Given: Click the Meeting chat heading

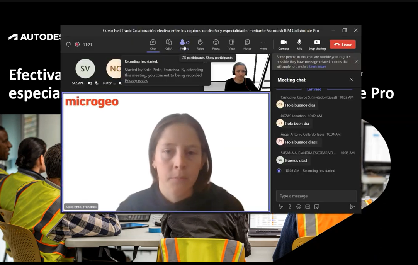Looking at the screenshot, I should click(291, 80).
